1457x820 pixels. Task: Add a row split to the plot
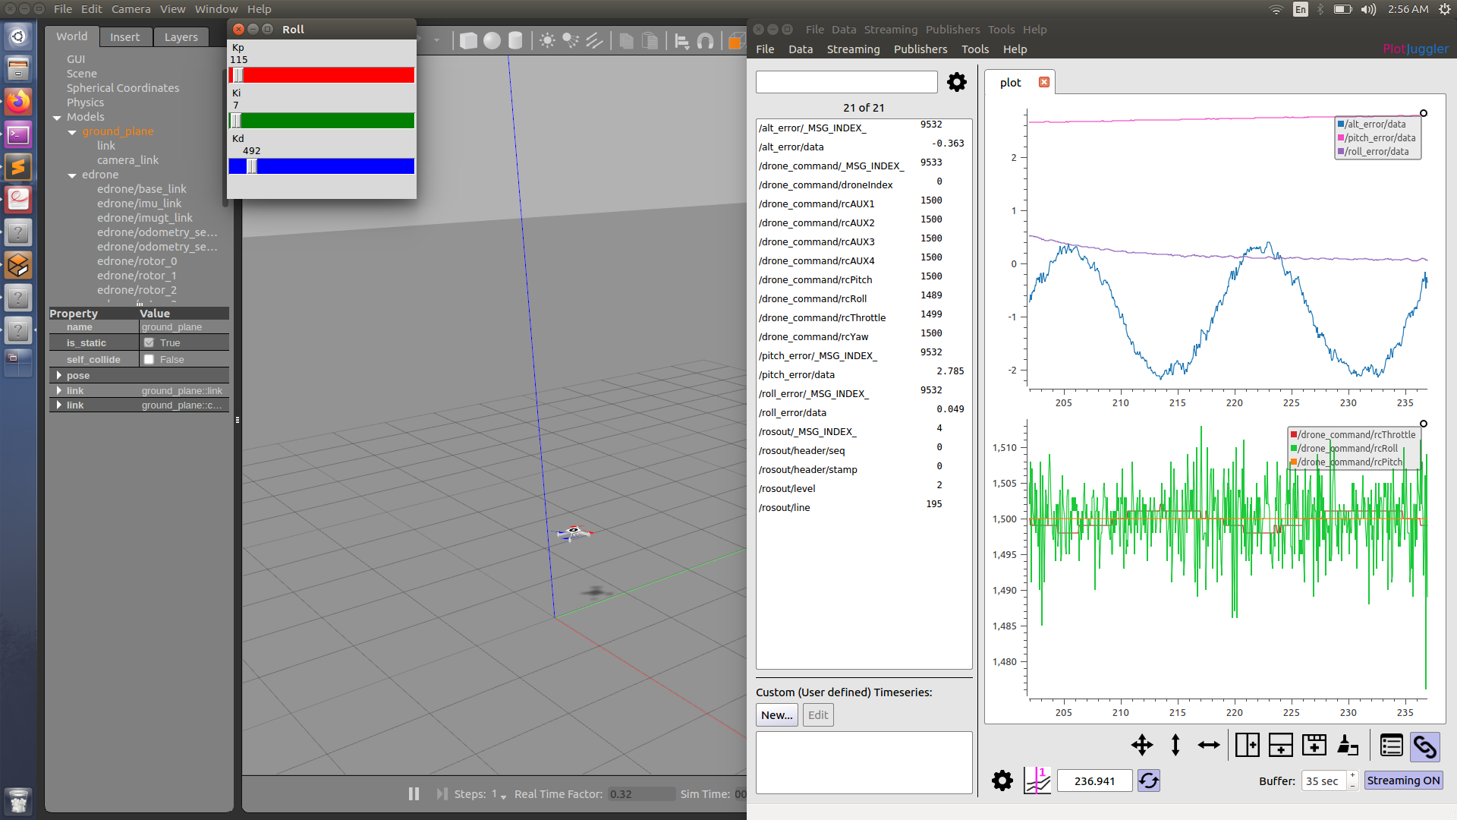[x=1281, y=745]
